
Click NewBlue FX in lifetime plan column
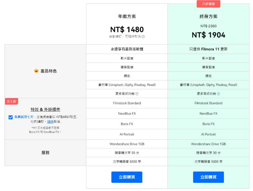tap(208, 113)
